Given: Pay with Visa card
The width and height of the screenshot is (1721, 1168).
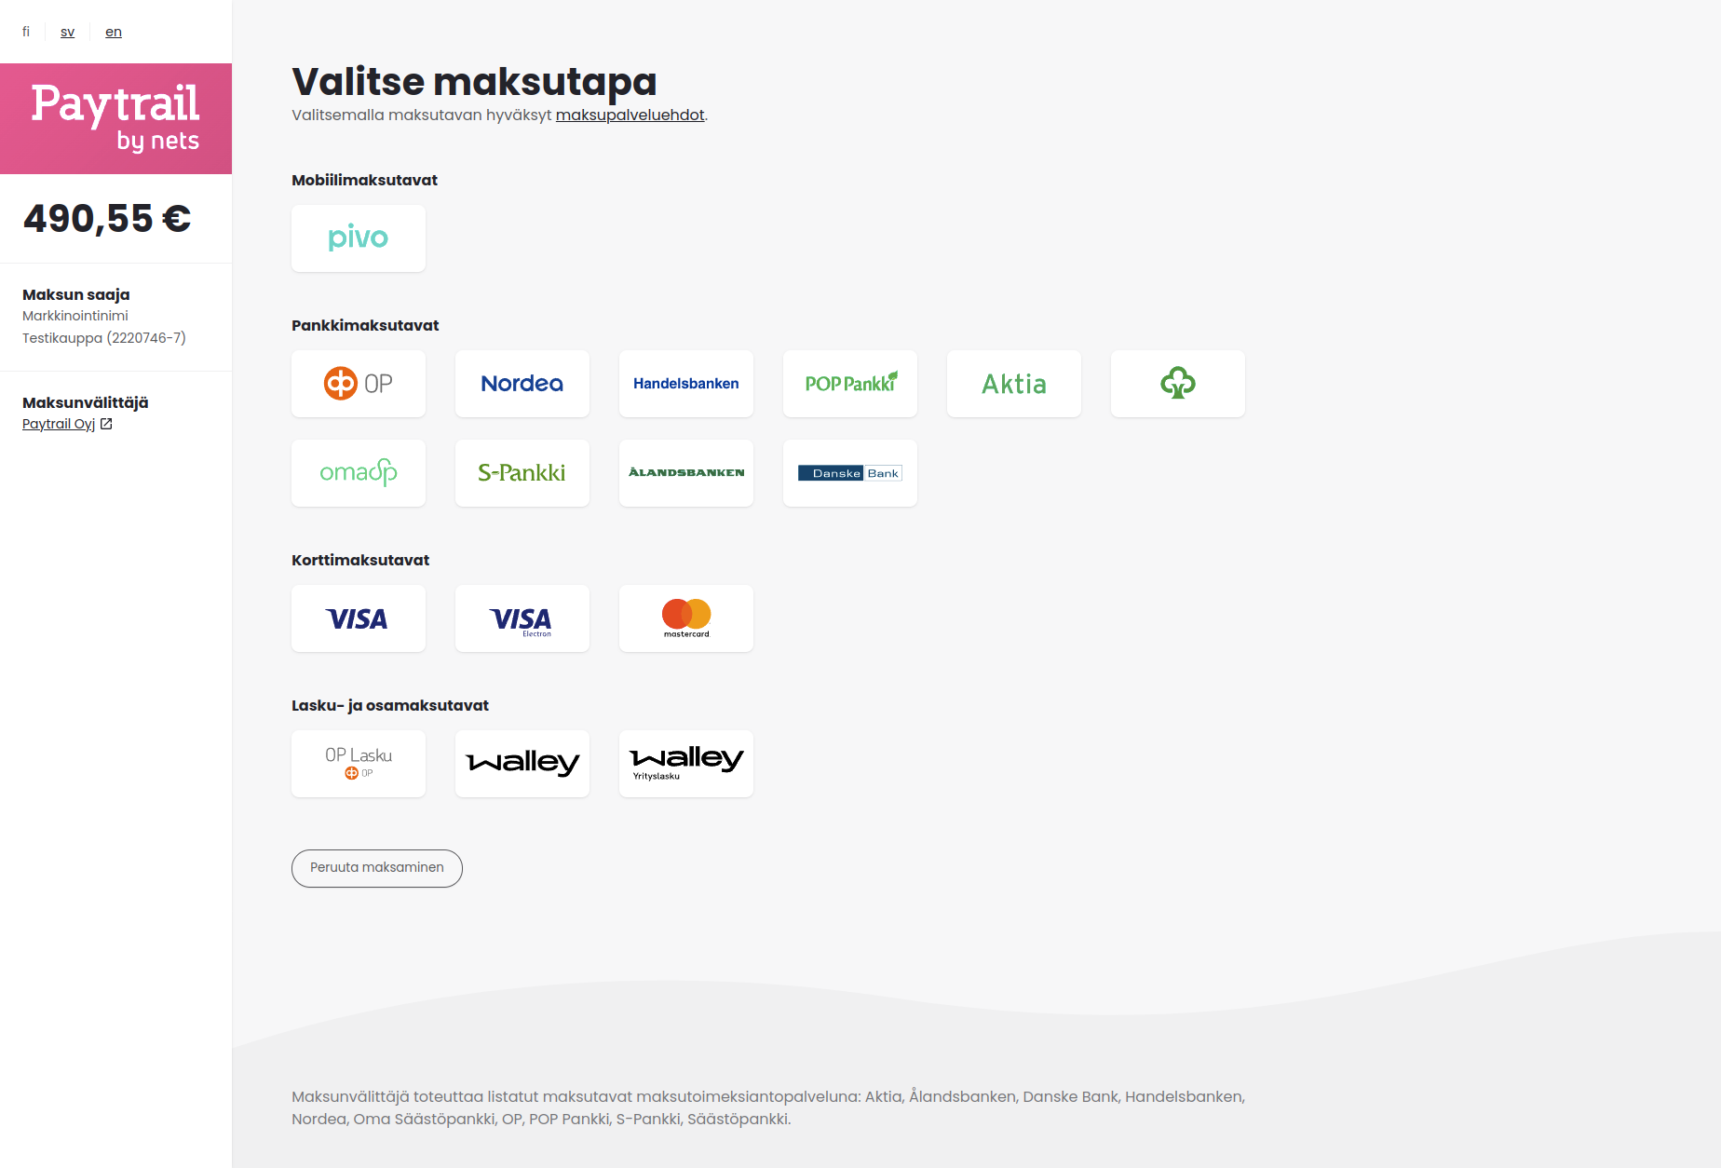Looking at the screenshot, I should pyautogui.click(x=359, y=618).
